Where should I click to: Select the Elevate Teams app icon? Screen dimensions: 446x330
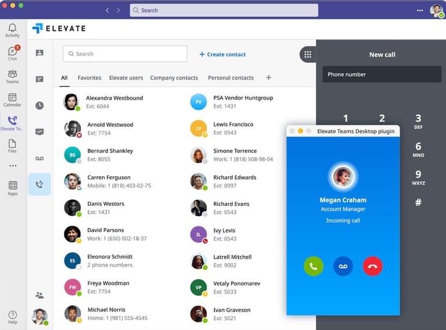pyautogui.click(x=12, y=124)
